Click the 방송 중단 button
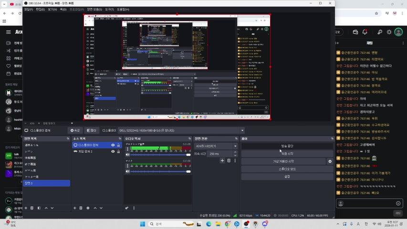This screenshot has height=229, width=407. (287, 146)
